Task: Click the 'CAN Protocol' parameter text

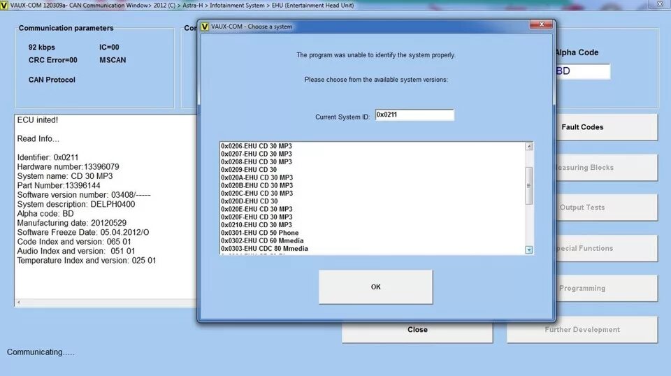Action: pyautogui.click(x=52, y=80)
